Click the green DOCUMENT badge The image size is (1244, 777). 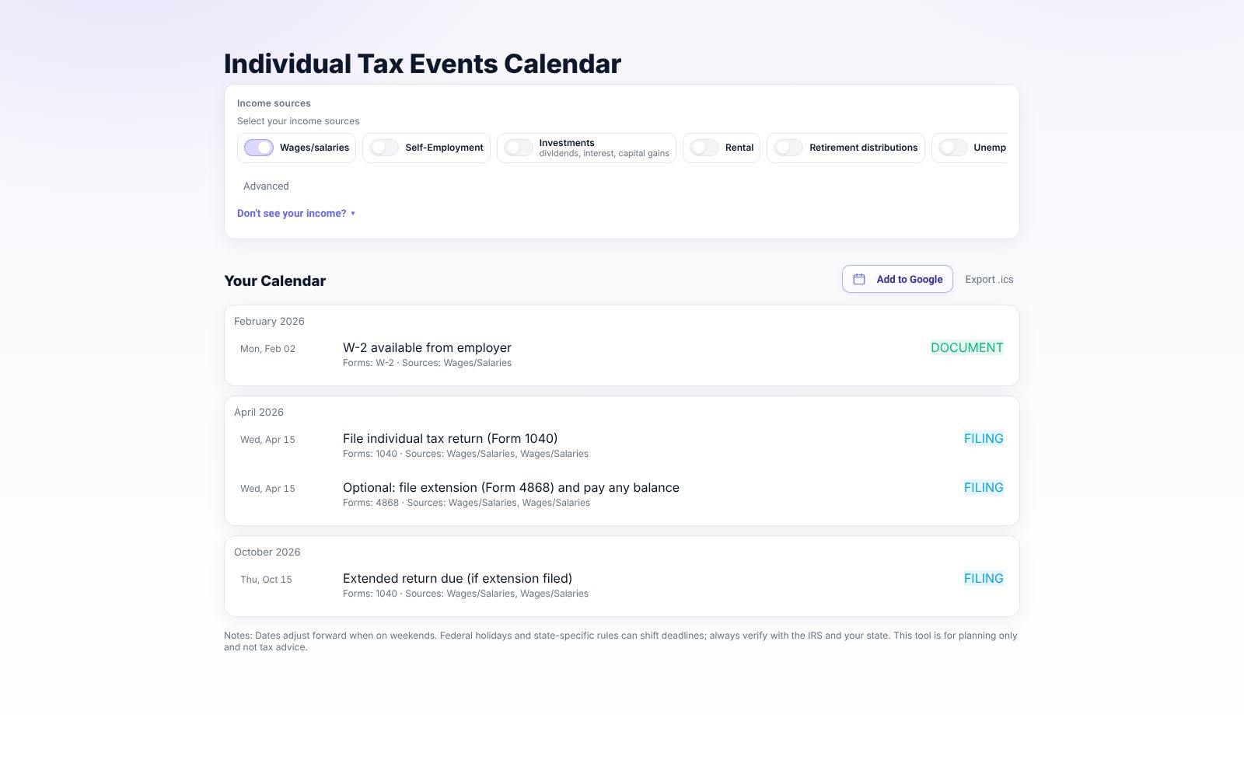pos(966,348)
